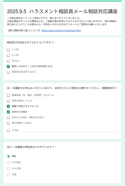
Task: Click the その他 text input field
Action: click(x=69, y=130)
